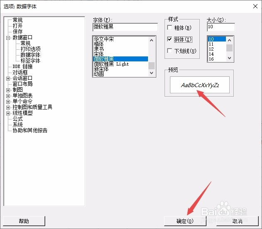Image resolution: width=262 pixels, height=229 pixels.
Task: Collapse the 数据窗口 tree node
Action: coord(8,38)
